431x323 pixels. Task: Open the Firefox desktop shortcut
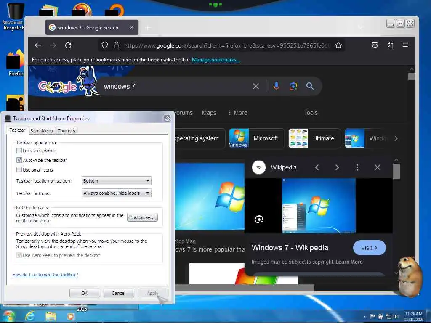click(15, 63)
